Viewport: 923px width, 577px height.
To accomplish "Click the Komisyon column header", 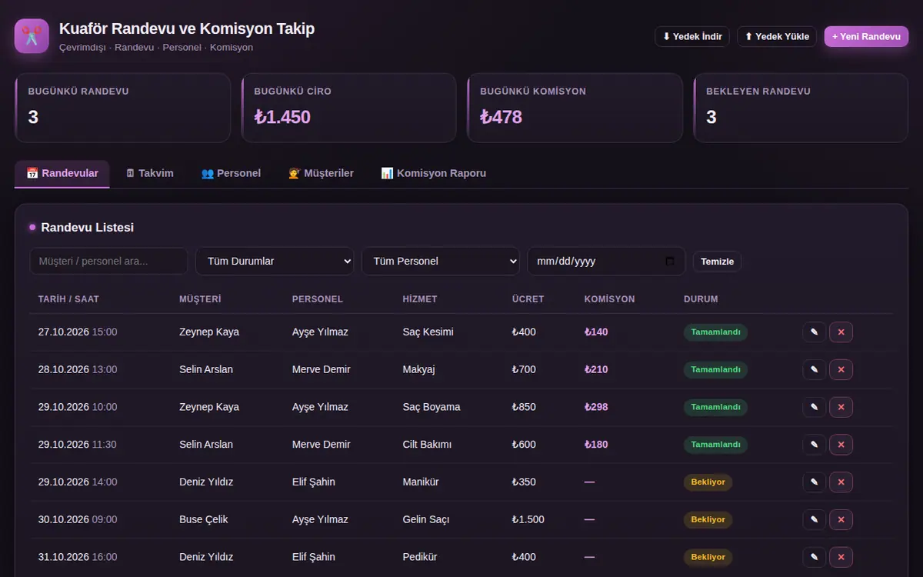I will pyautogui.click(x=610, y=299).
